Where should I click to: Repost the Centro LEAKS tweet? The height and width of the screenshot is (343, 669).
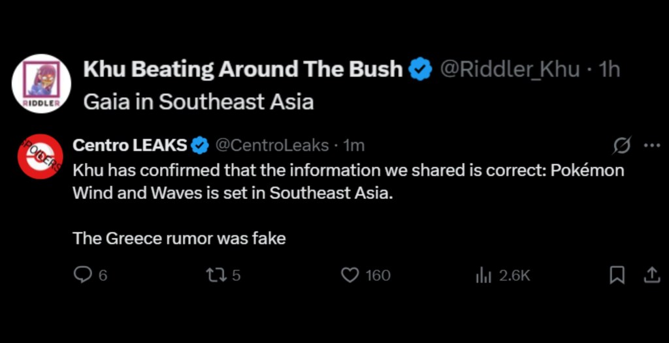[x=214, y=275]
